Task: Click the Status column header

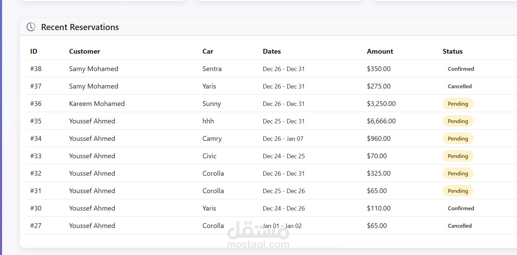Action: tap(452, 52)
